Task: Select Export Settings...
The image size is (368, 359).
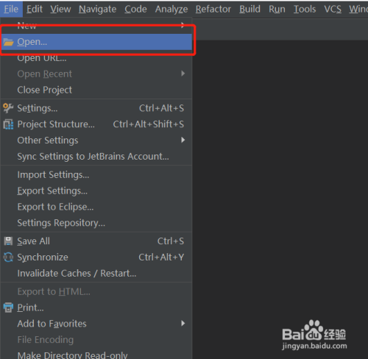Action: tap(96, 191)
